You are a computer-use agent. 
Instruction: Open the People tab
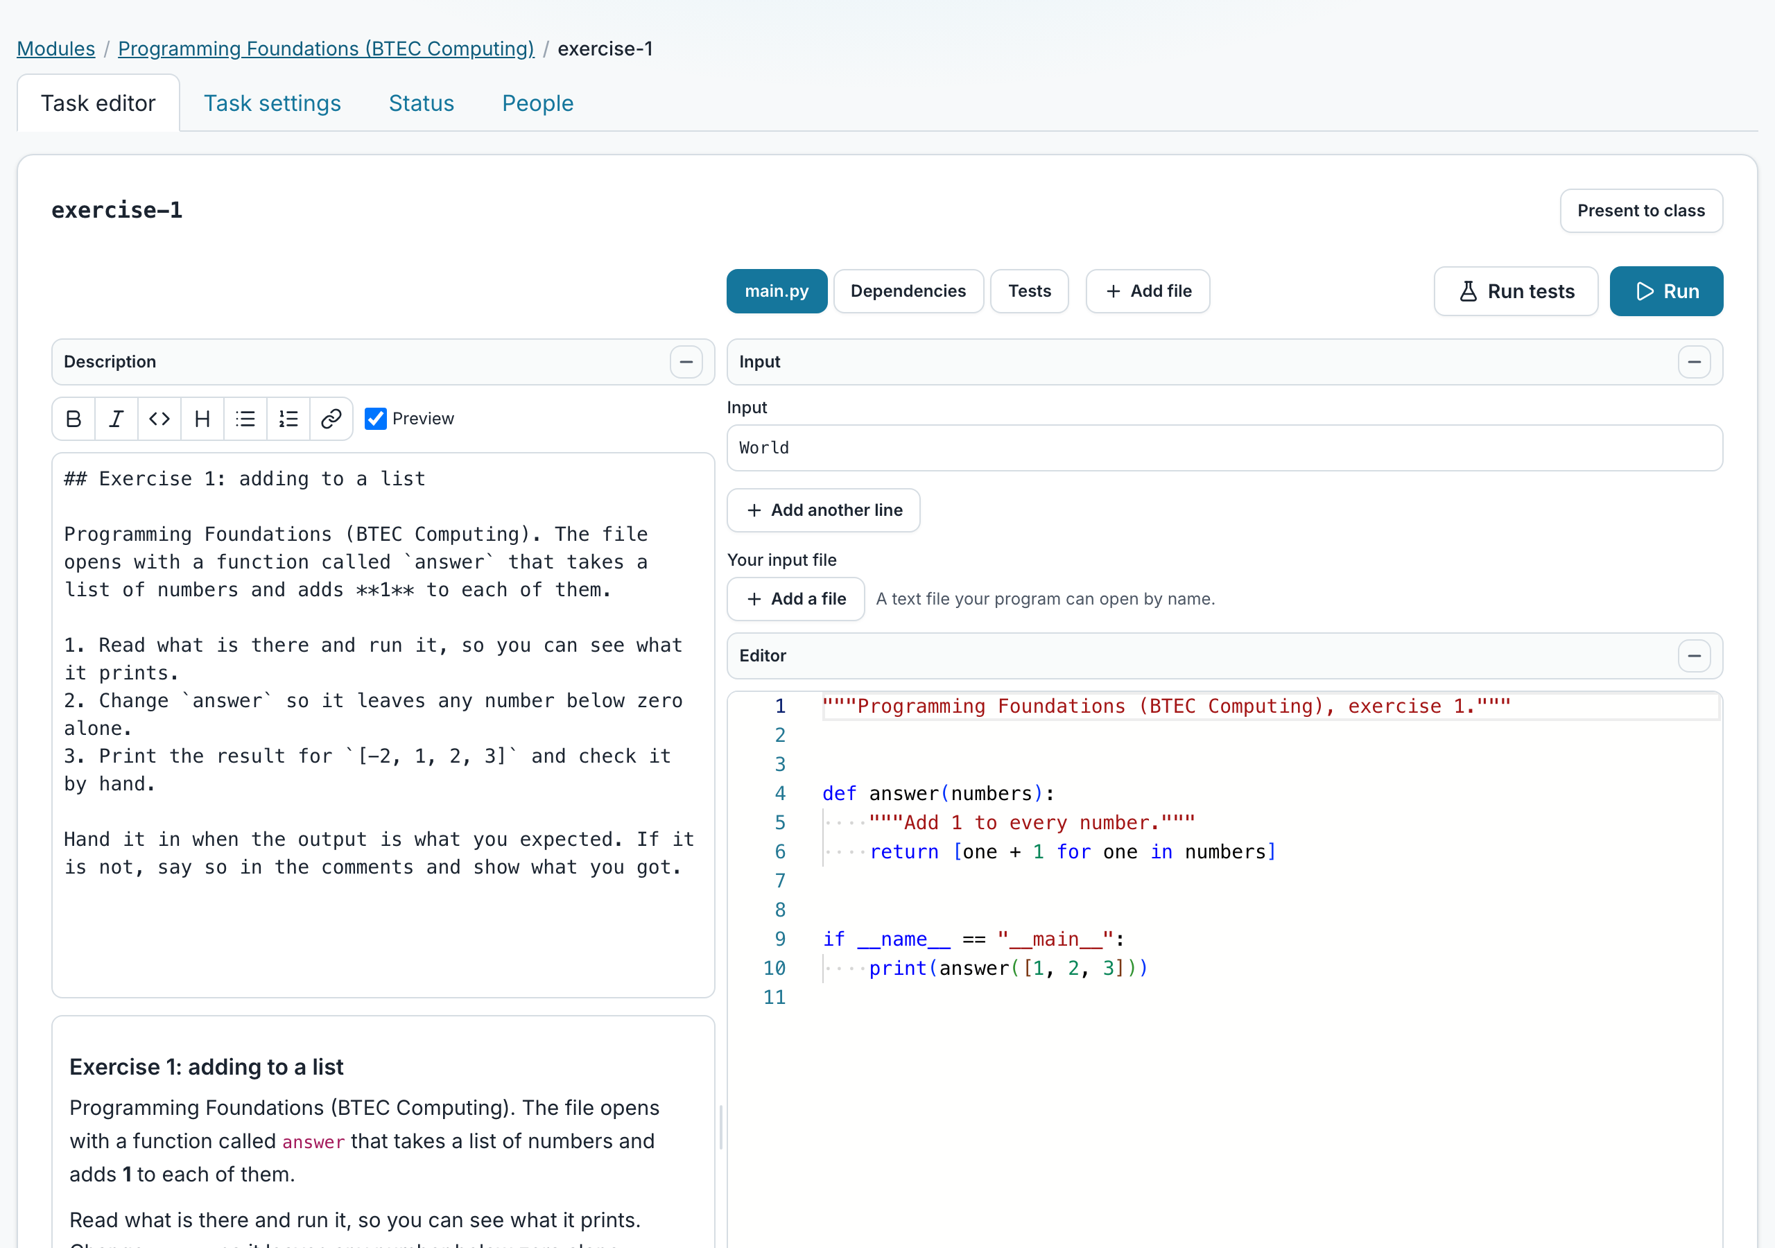click(x=538, y=103)
